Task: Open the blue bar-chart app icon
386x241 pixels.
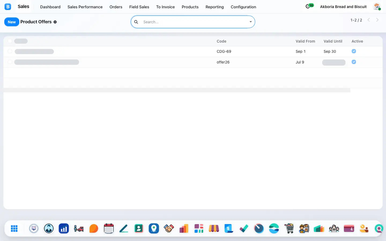Action: point(64,228)
